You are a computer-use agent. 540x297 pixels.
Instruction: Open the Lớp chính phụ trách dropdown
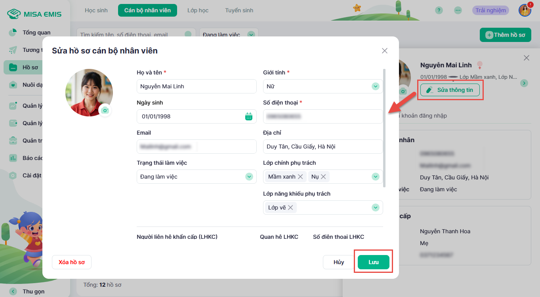375,177
